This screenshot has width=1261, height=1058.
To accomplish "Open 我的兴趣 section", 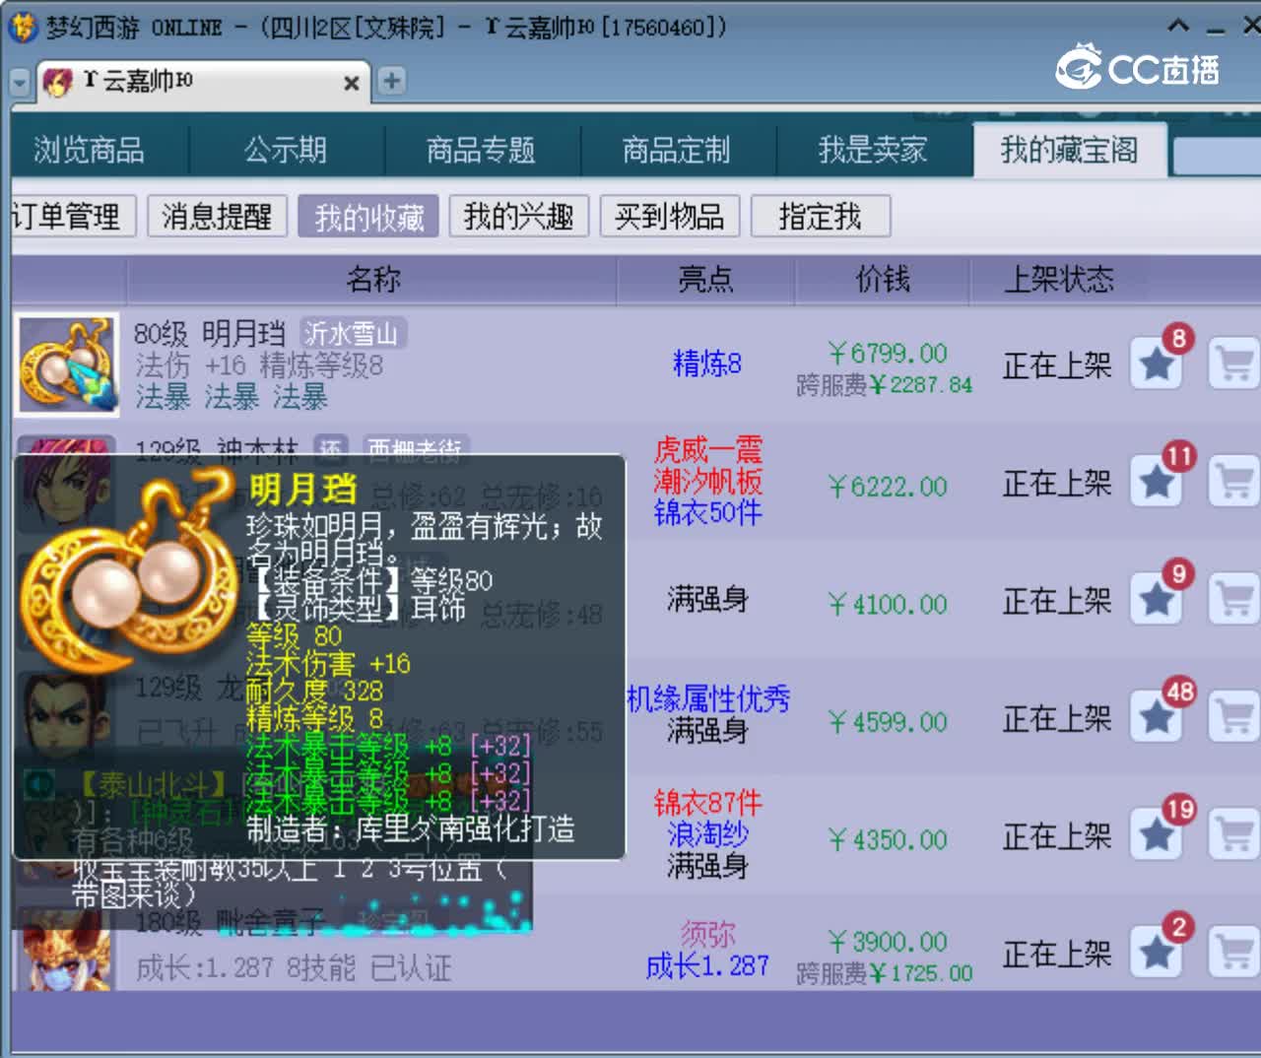I will click(x=519, y=216).
